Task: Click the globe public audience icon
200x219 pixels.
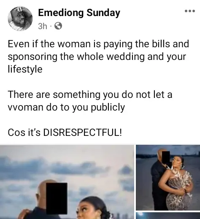Action: pyautogui.click(x=58, y=26)
